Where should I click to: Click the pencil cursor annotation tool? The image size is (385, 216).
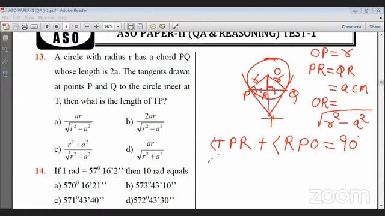tap(211, 160)
